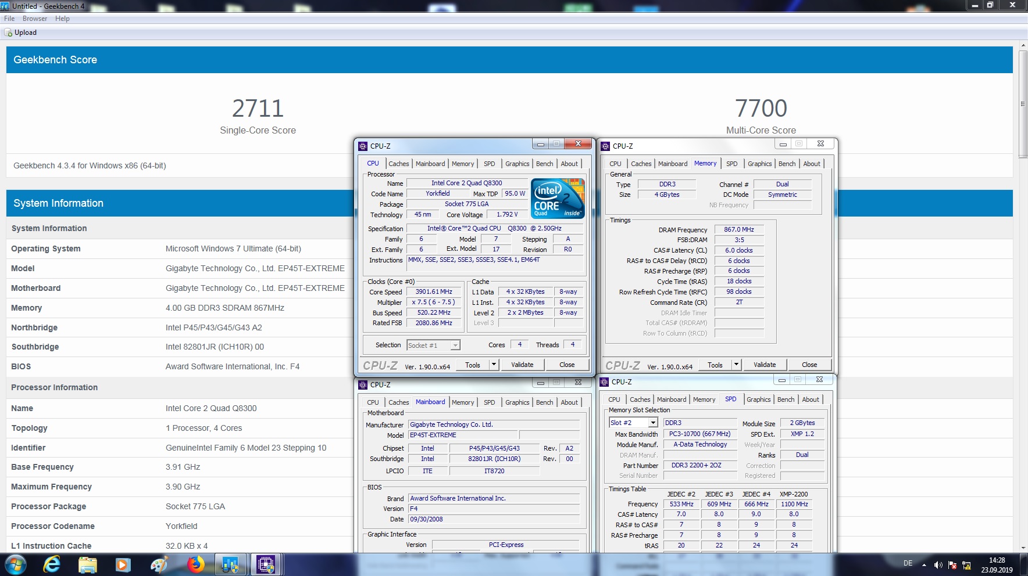Screen dimensions: 1028x576
Task: Click the Part Number field DDR3 2200+ 2OZ
Action: coord(699,465)
